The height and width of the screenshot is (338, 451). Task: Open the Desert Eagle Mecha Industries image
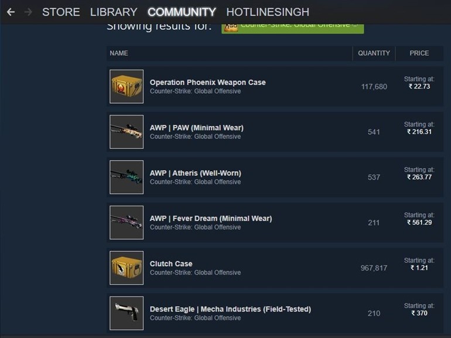point(127,313)
